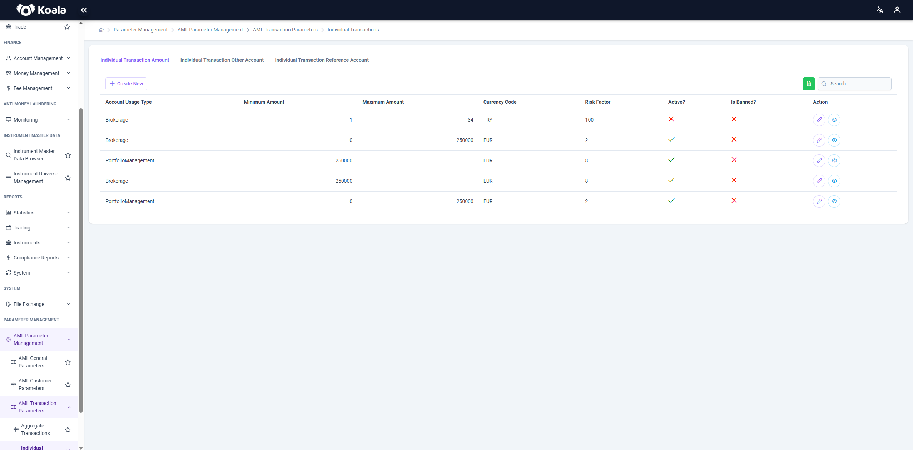The image size is (913, 450).
Task: Edit the Brokerage TRY row
Action: [x=819, y=120]
